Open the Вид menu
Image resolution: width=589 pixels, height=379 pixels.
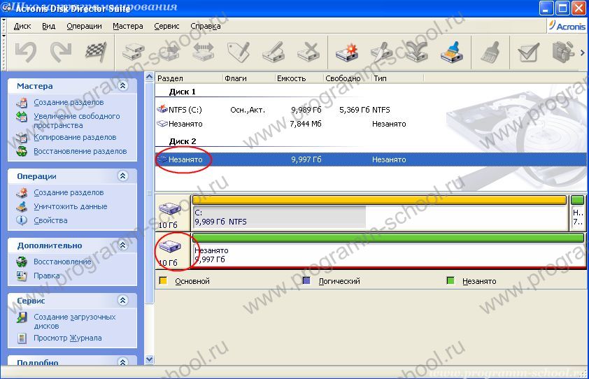click(48, 26)
